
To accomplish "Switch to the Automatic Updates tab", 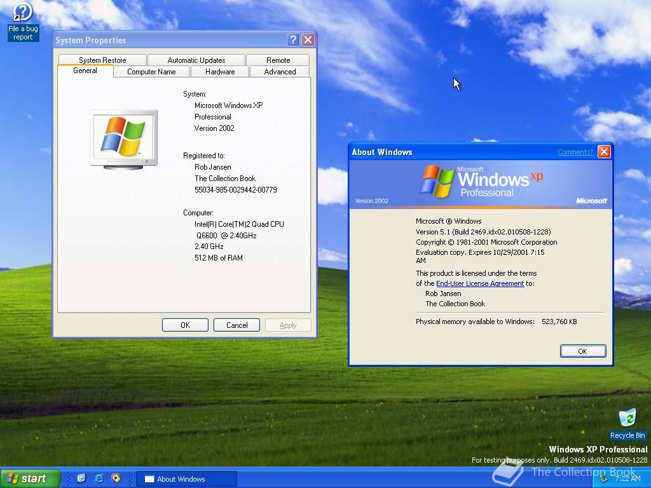I will (x=196, y=60).
